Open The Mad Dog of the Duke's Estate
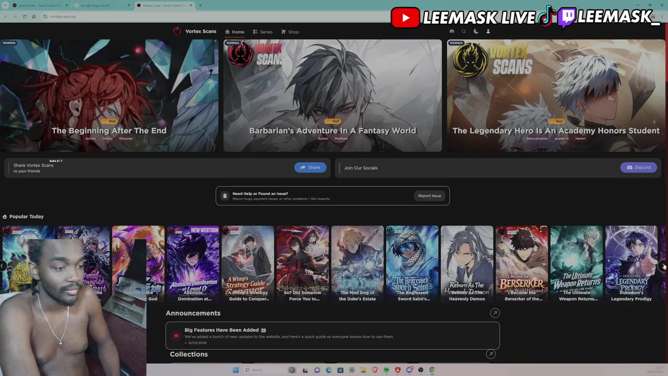Viewport: 668px width, 376px height. [357, 264]
